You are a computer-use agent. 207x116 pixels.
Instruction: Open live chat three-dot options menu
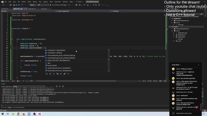click(x=199, y=65)
